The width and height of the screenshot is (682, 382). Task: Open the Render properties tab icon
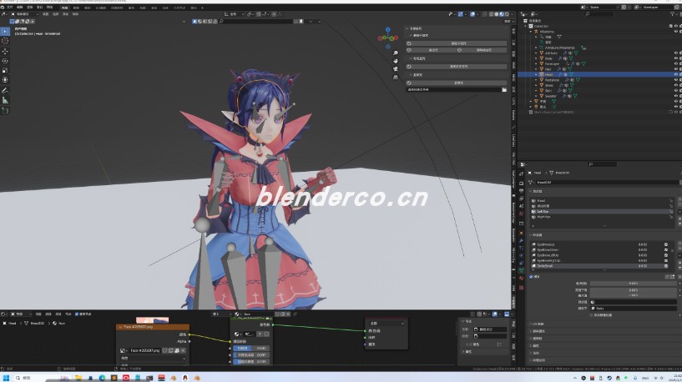521,183
